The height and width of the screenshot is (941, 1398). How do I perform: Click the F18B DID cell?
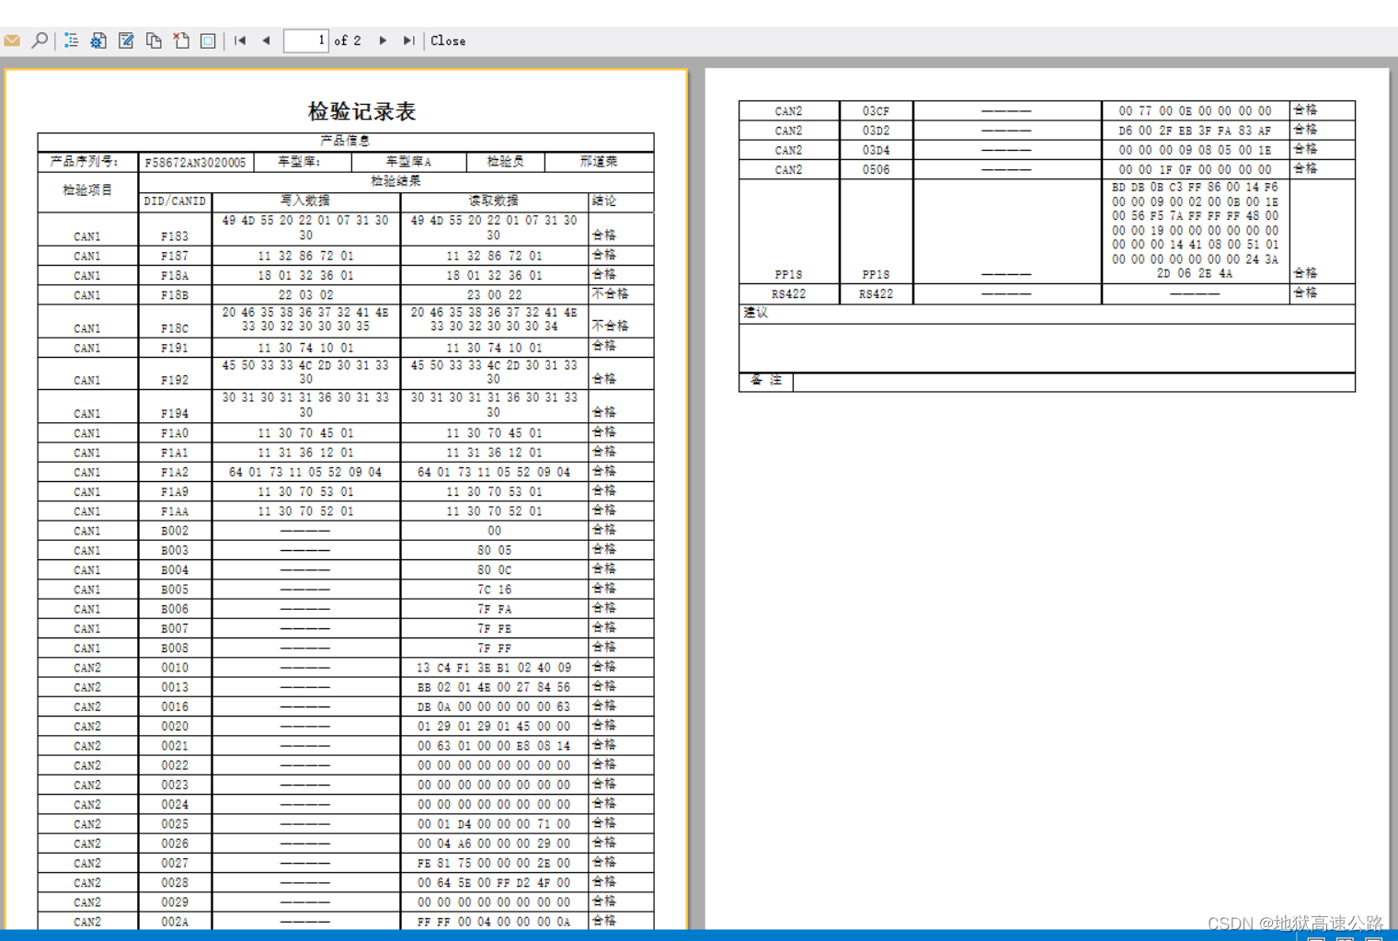(x=175, y=295)
